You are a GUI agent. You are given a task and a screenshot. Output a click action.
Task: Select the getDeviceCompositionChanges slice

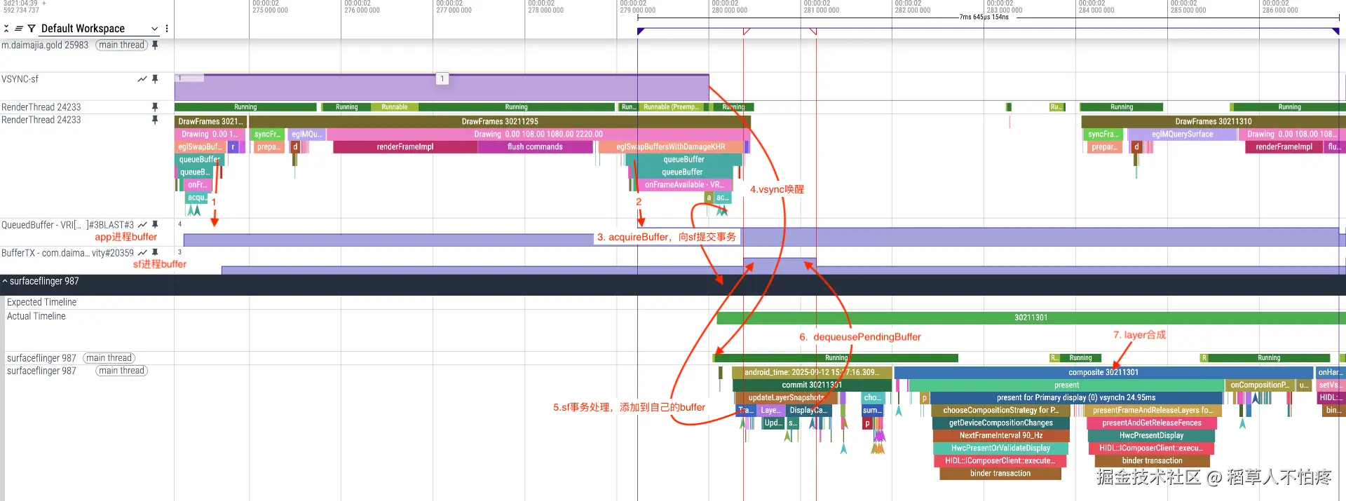pos(1000,423)
